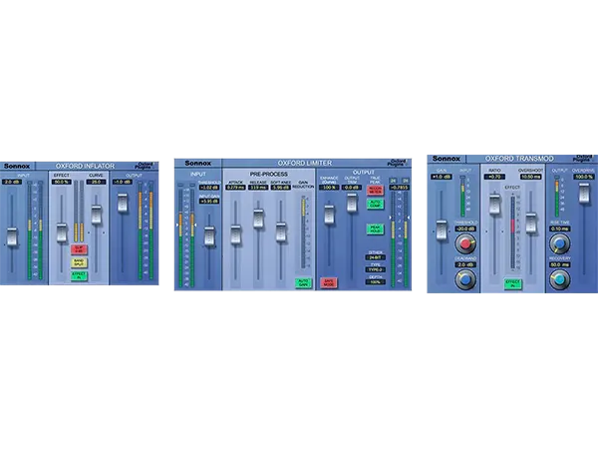Toggle Inflator Effect In green button

click(79, 275)
